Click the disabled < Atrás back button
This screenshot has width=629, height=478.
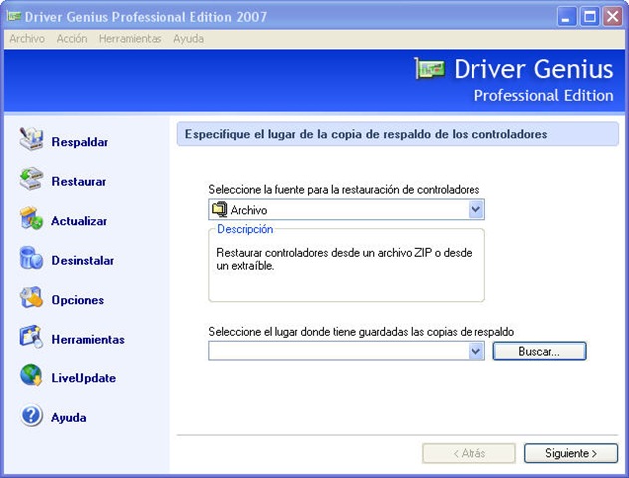point(469,453)
